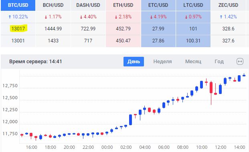249x152 pixels.
Task: Click the LTC price 101
Action: [x=193, y=29]
